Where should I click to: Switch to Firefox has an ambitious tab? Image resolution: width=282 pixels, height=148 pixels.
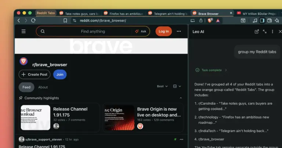tap(124, 14)
